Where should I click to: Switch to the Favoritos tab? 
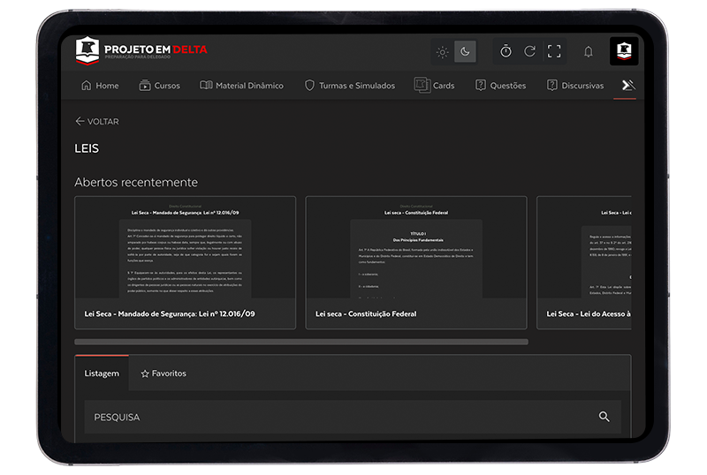(163, 373)
